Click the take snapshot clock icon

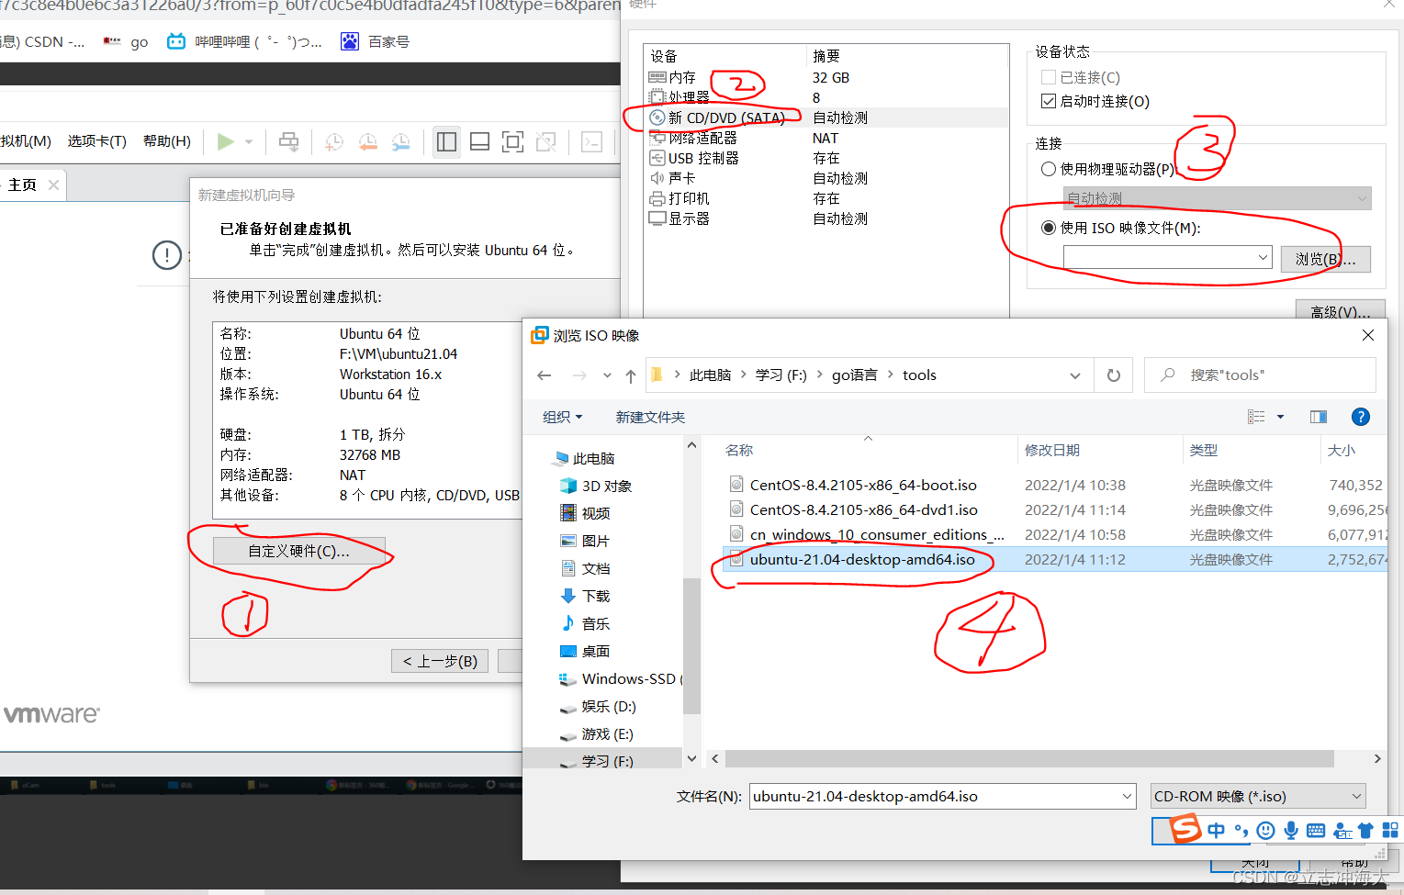coord(334,141)
